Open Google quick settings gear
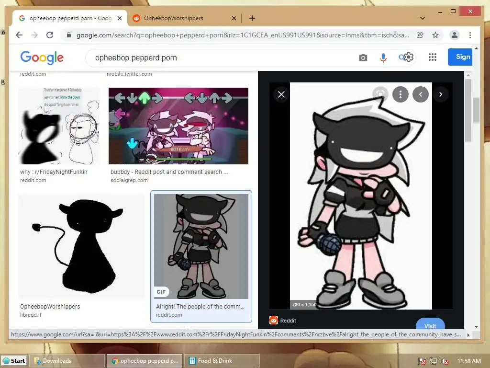 tap(409, 57)
